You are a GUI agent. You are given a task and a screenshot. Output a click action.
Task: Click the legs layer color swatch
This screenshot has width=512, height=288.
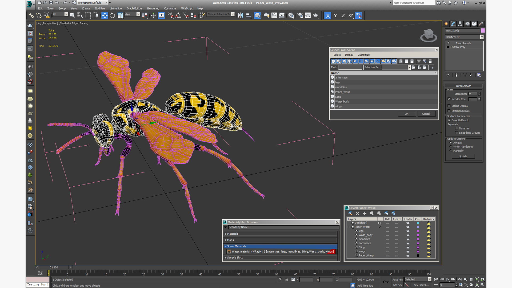(418, 231)
